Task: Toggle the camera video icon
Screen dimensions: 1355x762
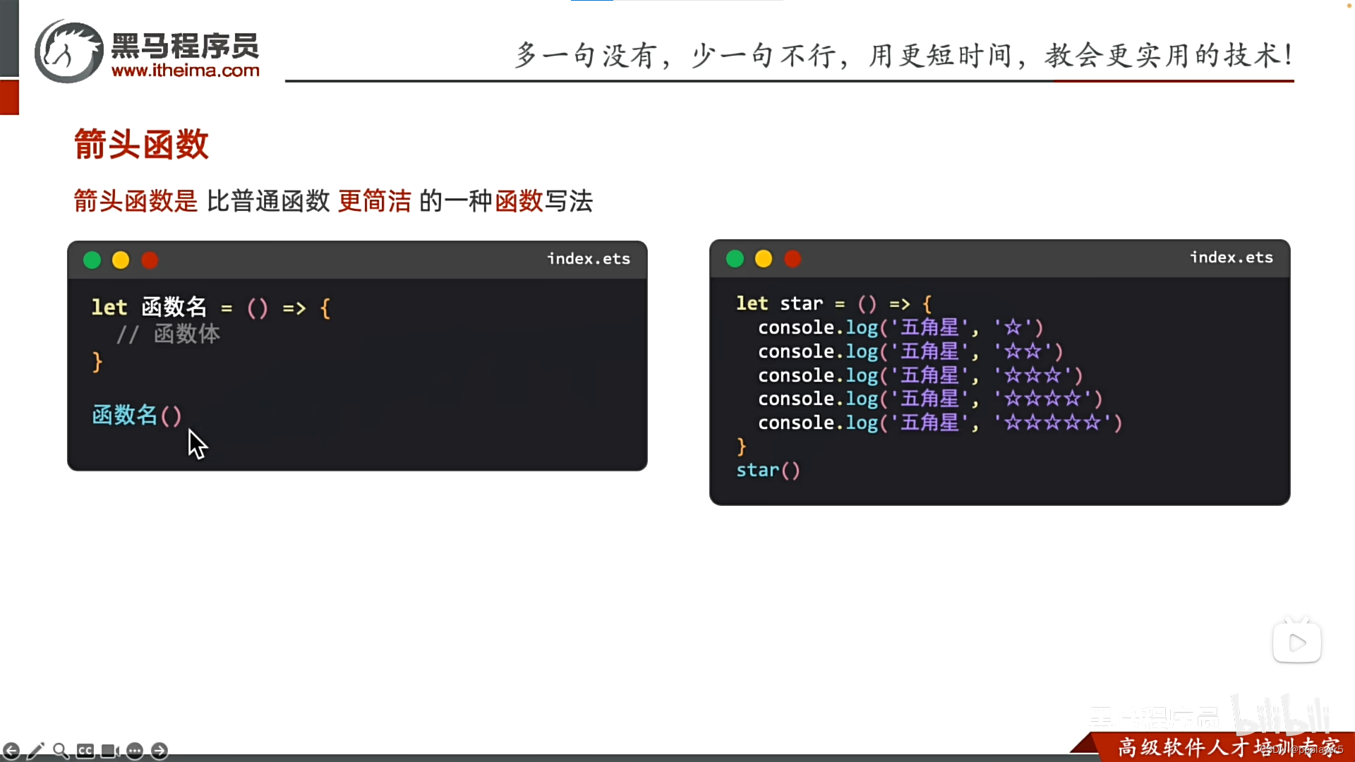Action: click(110, 751)
